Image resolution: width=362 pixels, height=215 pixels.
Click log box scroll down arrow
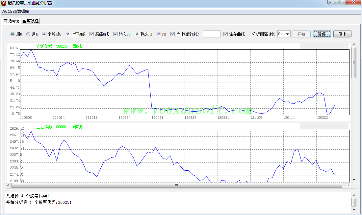click(354, 210)
